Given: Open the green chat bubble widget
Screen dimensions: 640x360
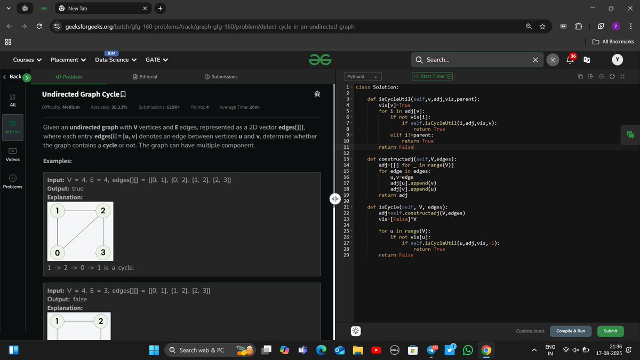Looking at the screenshot, I should coord(630,135).
